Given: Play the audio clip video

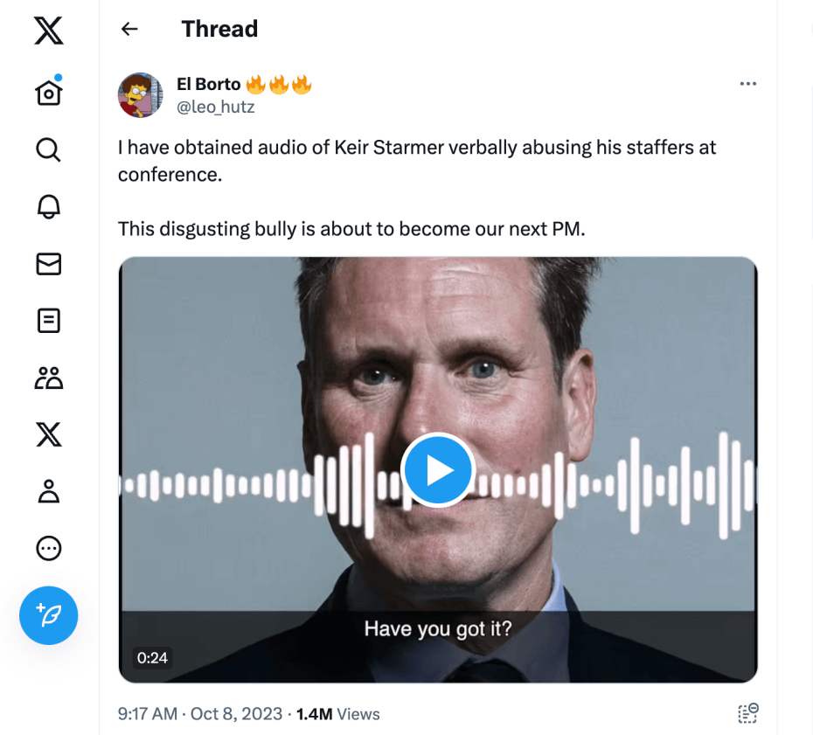Looking at the screenshot, I should click(437, 470).
